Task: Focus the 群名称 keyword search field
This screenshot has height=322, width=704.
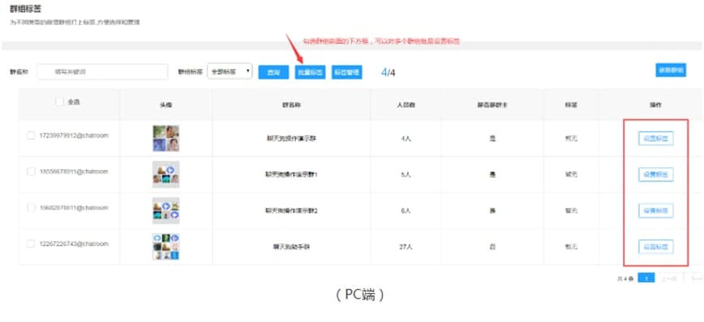Action: pos(102,72)
